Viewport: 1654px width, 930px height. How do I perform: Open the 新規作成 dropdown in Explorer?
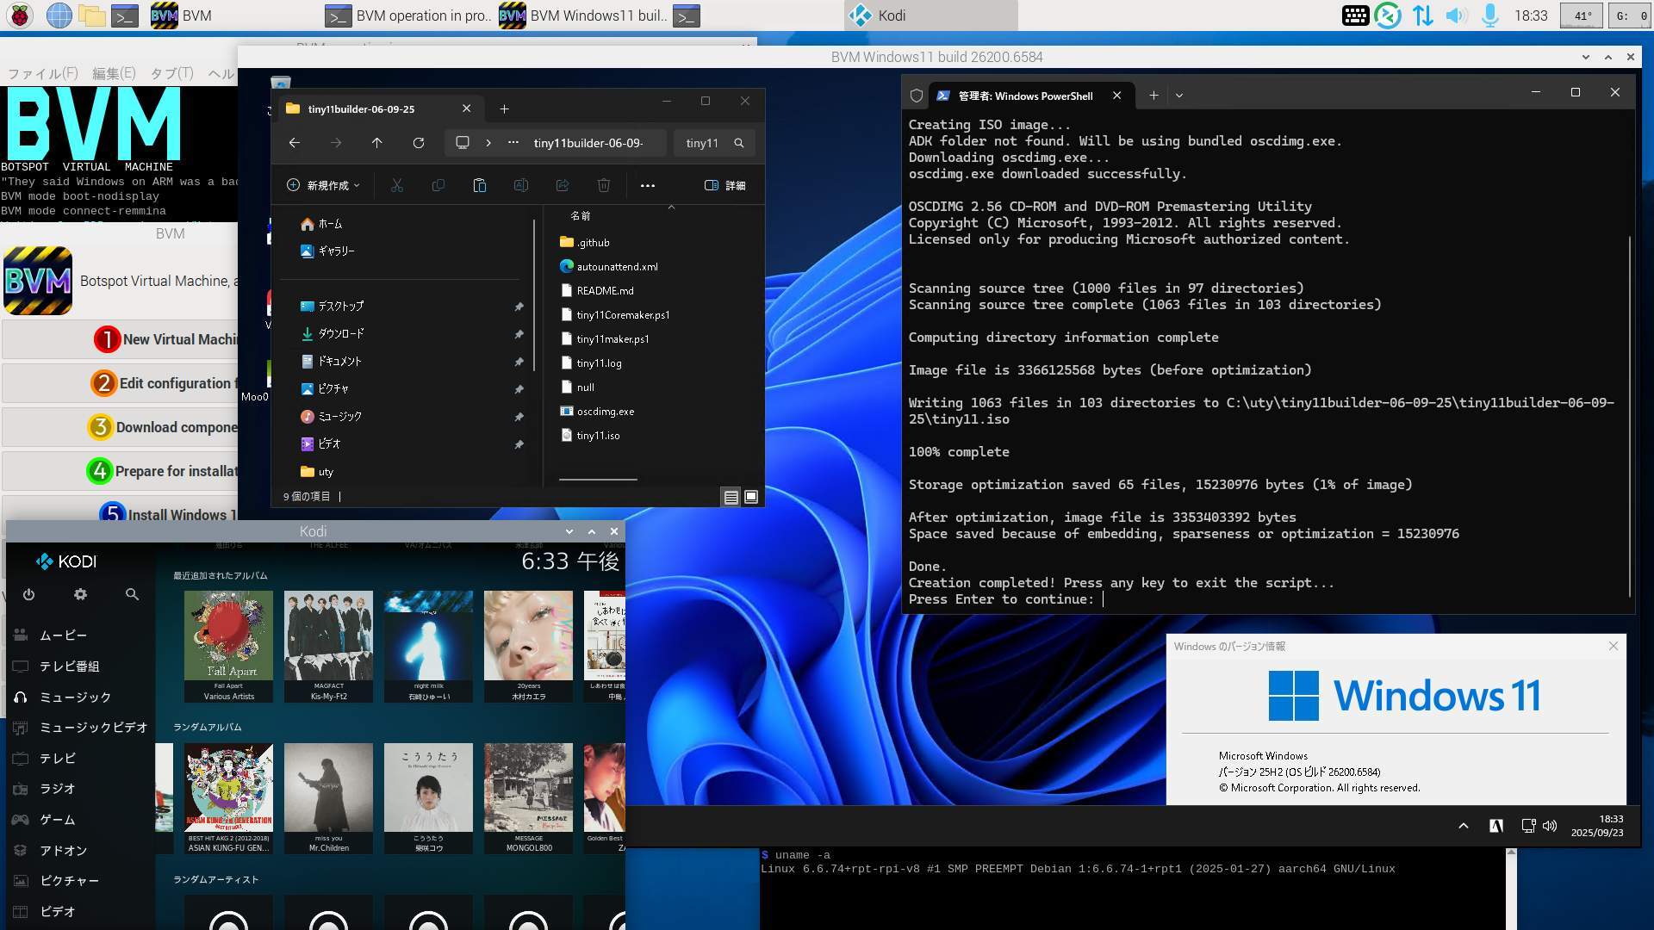click(x=324, y=185)
